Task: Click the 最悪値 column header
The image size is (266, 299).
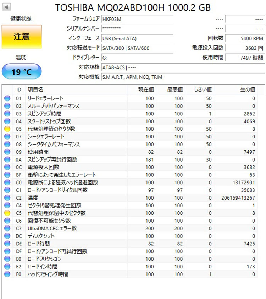Action: [171, 89]
